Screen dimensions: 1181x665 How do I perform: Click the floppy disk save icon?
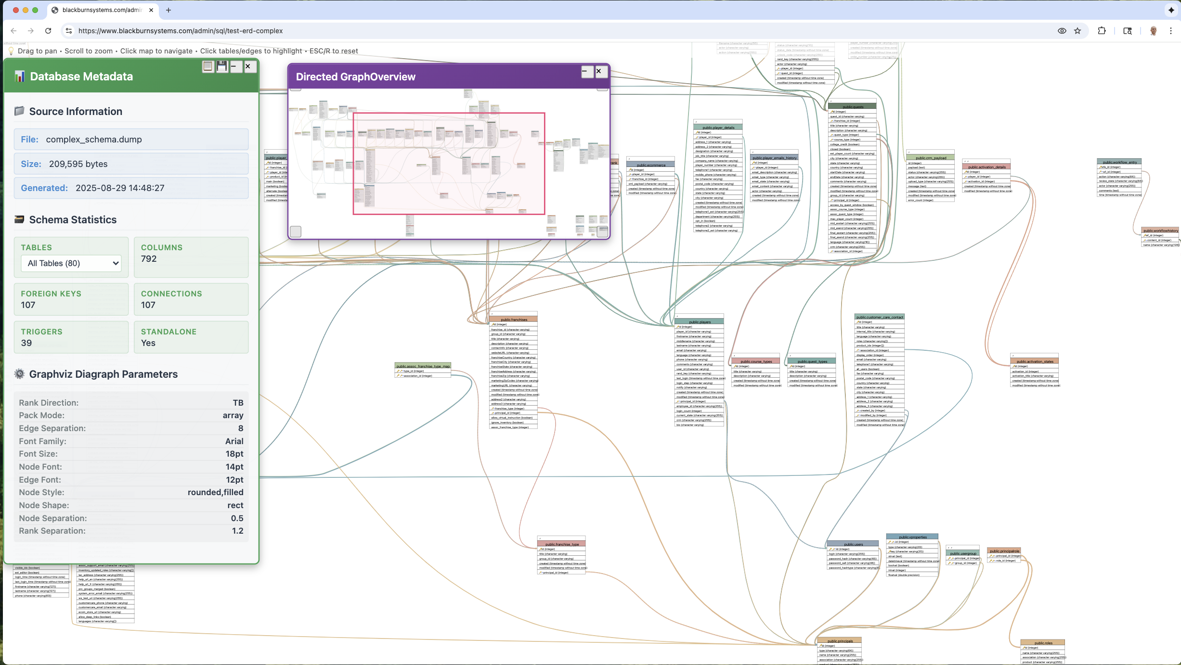(x=221, y=66)
